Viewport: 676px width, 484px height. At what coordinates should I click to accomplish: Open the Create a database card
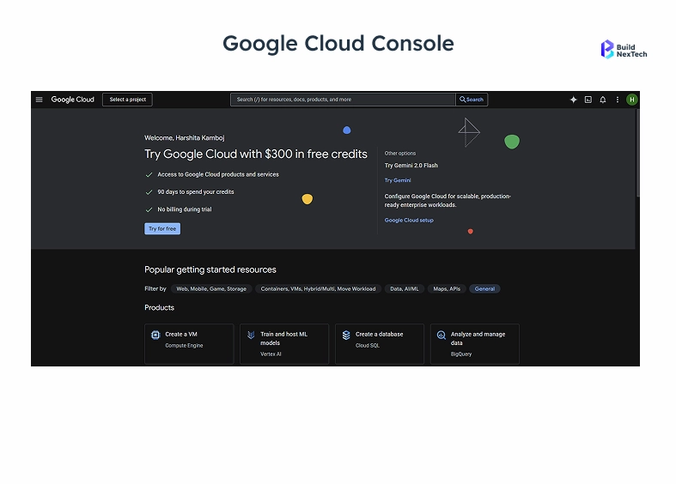(x=380, y=344)
